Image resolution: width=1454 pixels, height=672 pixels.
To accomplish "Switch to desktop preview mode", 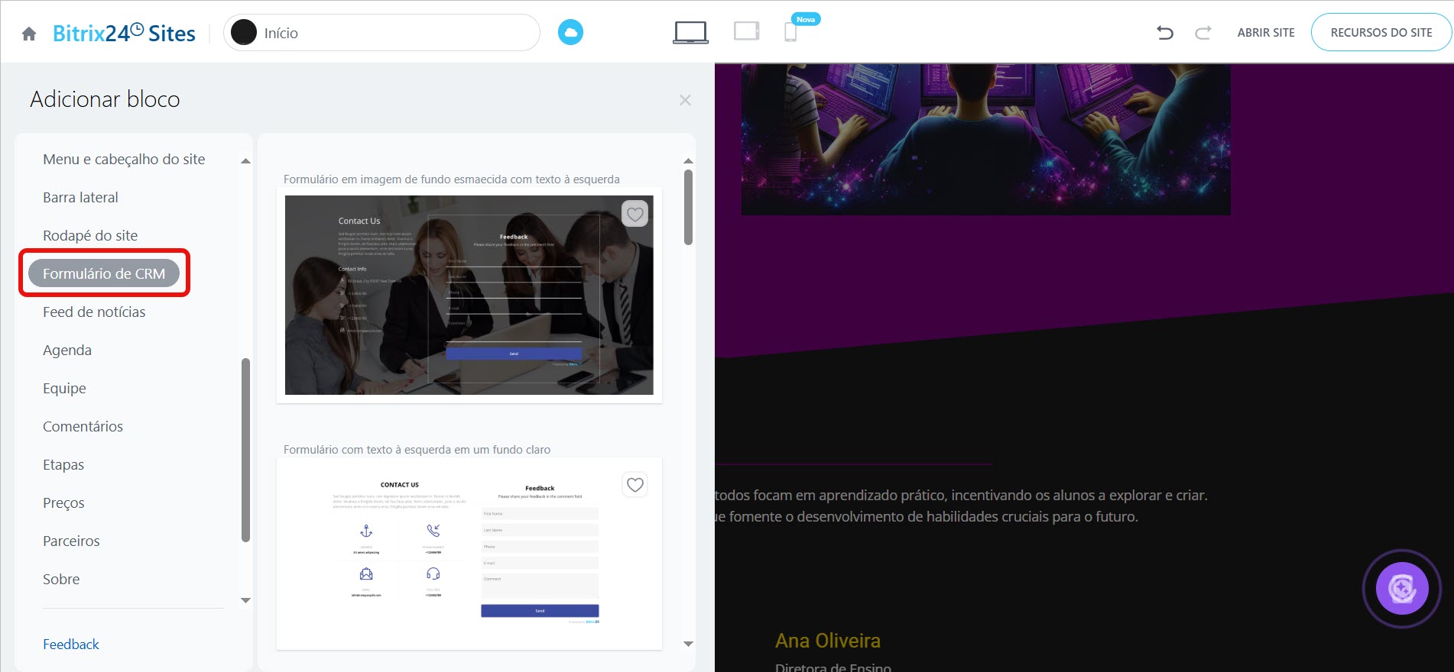I will point(690,32).
